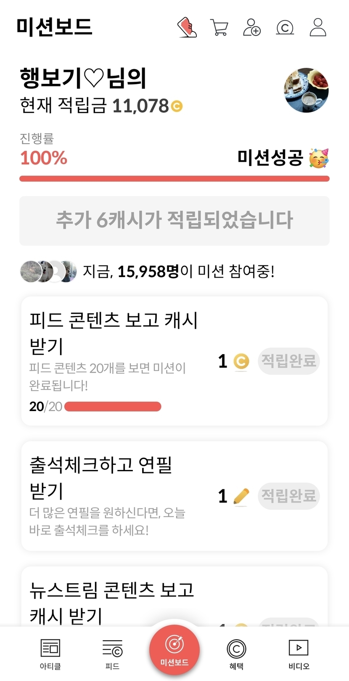Open the cash coin icon in header
Viewport: 349px width, 681px height.
point(285,28)
